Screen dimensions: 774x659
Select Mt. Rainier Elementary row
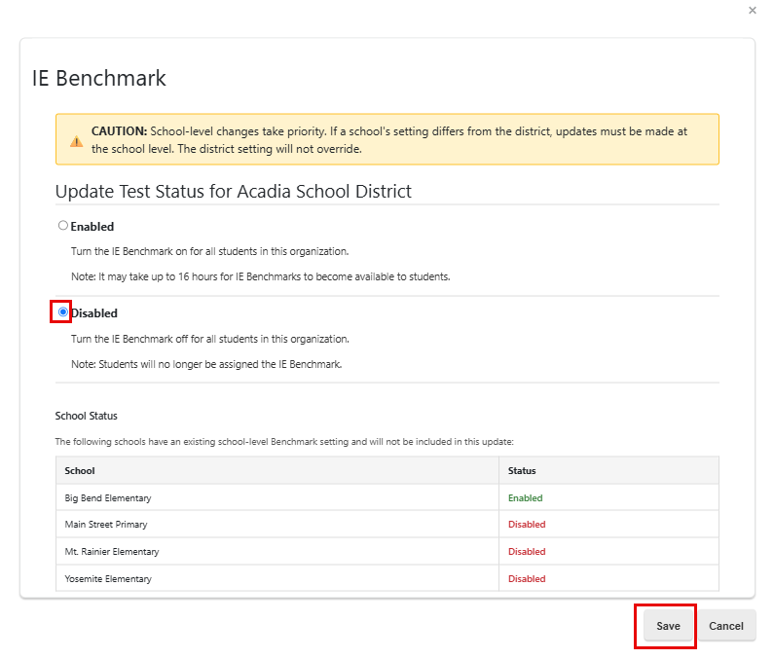tap(387, 551)
